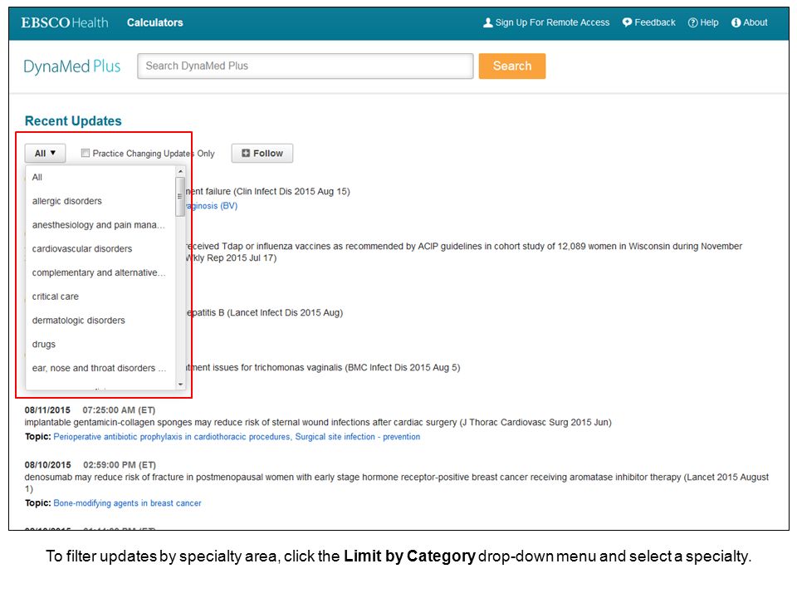Open Bone-modifying agents in breast cancer topic
This screenshot has height=598, width=797.
point(128,503)
